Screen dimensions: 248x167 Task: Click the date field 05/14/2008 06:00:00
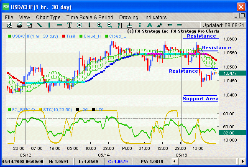[23, 162]
